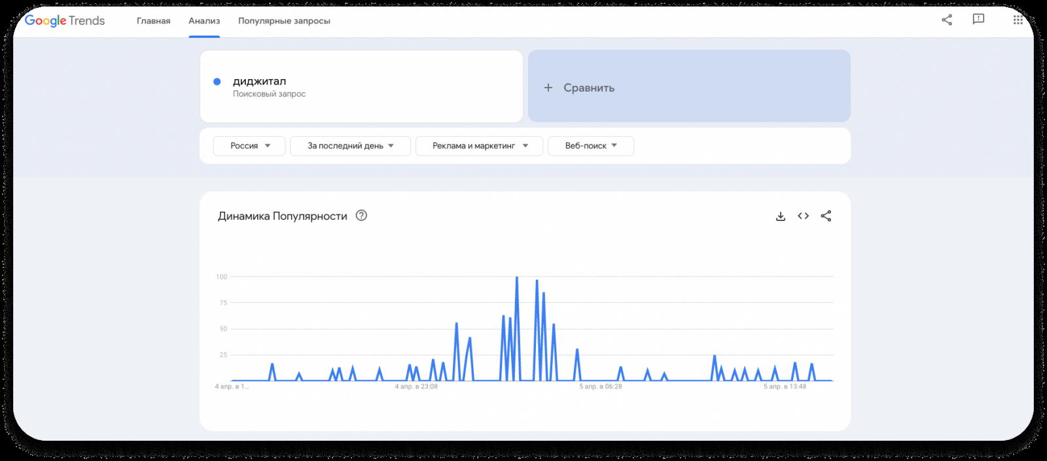Switch to the Анализ tab
Screen dimensions: 1047x461
204,21
